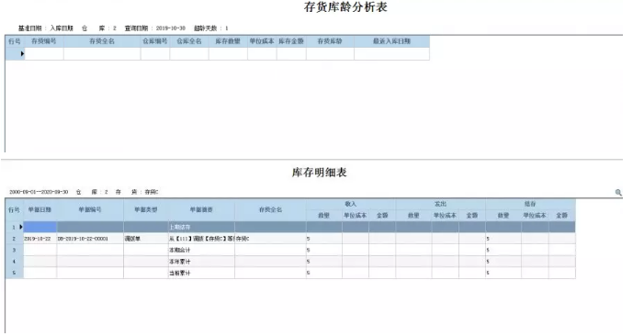Click the 仓库编号 column header
This screenshot has height=336, width=633.
(x=155, y=41)
